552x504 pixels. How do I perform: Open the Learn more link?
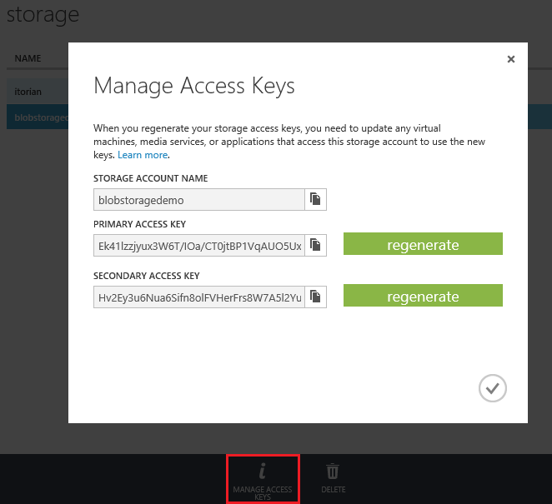click(143, 155)
